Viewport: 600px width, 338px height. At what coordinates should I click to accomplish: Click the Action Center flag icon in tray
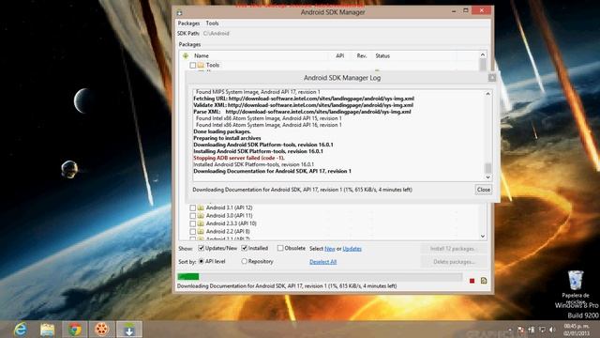(521, 330)
